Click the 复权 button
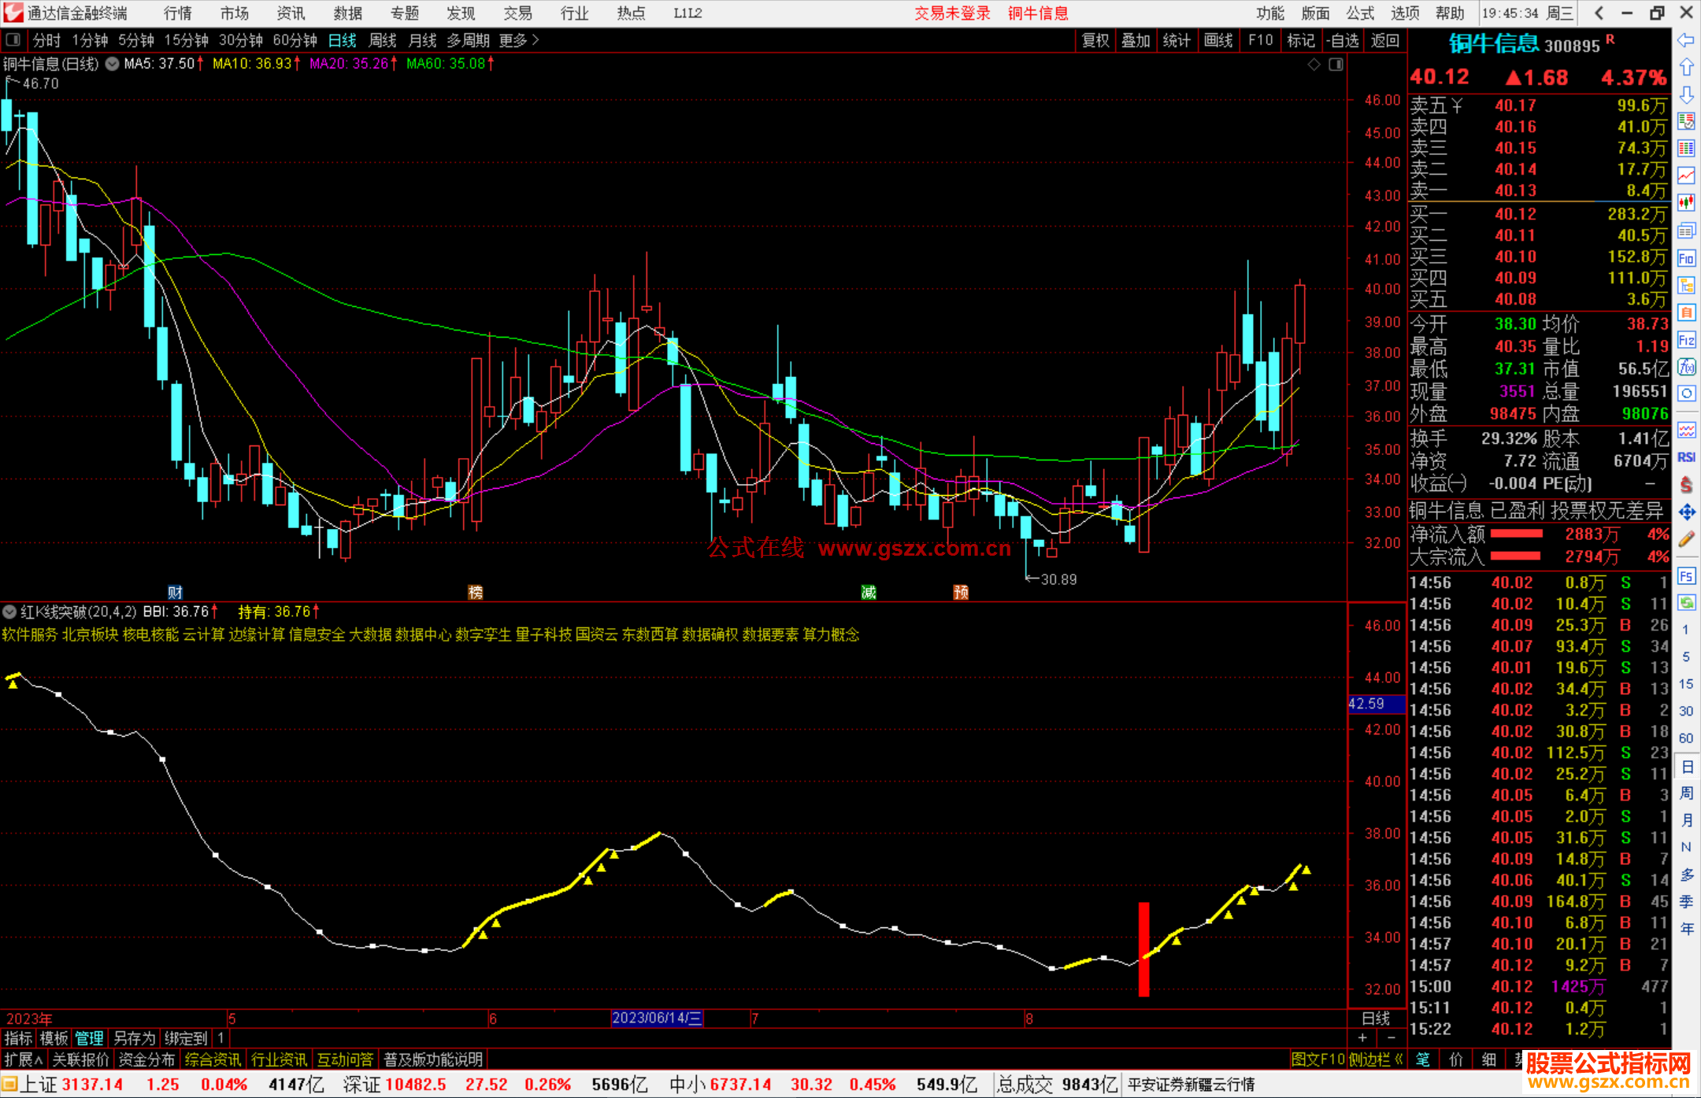1701x1098 pixels. [1095, 40]
